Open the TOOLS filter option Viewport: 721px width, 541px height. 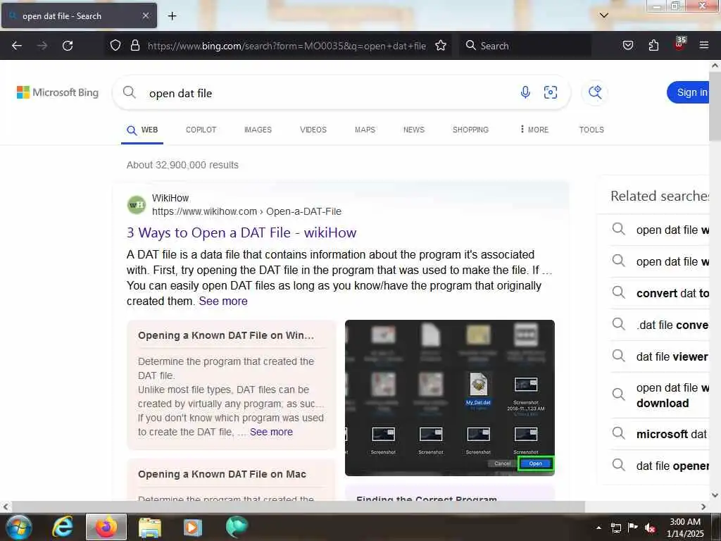(591, 130)
